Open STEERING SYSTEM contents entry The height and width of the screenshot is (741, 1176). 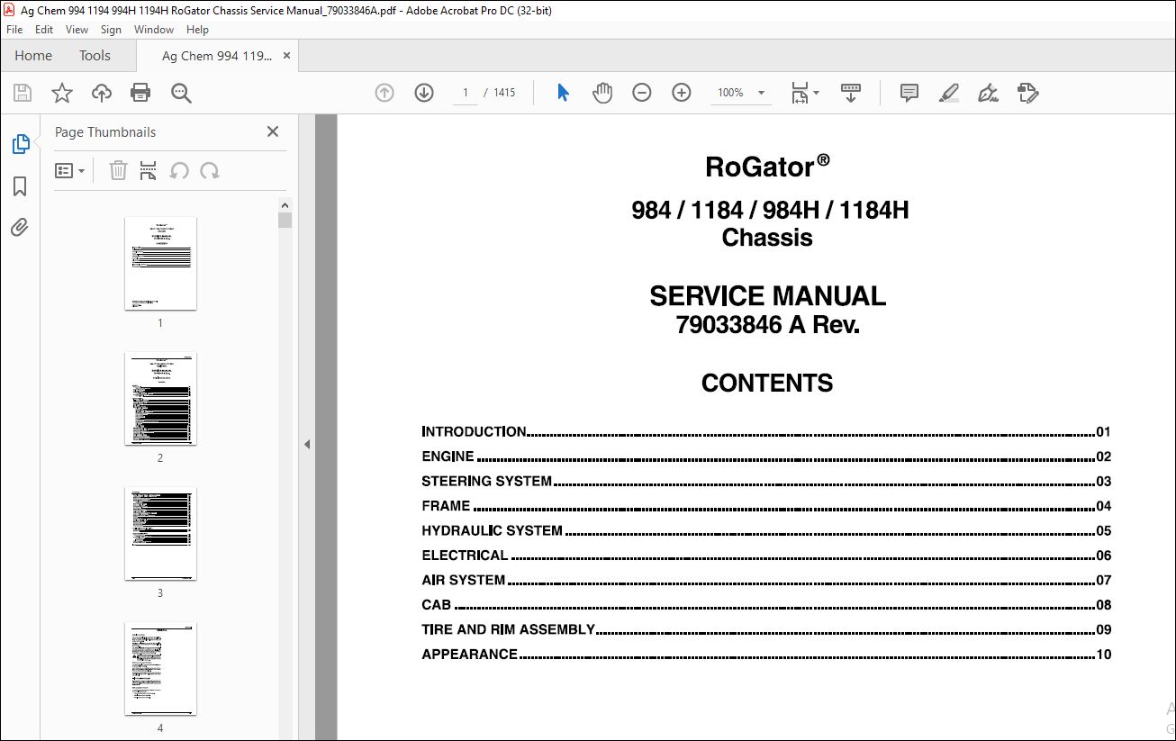pyautogui.click(x=766, y=481)
